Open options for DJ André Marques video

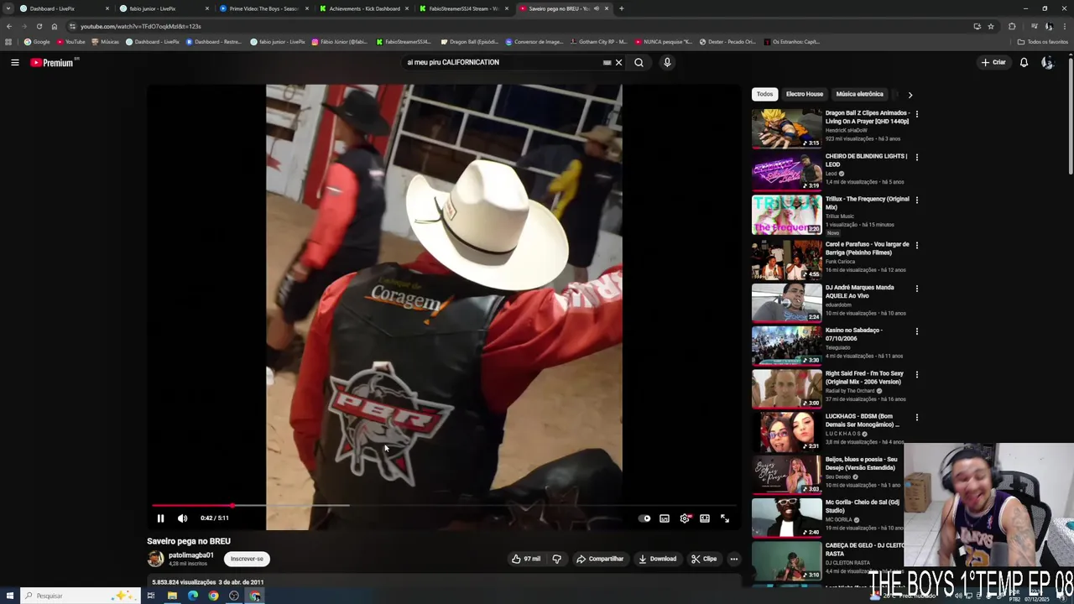pyautogui.click(x=916, y=288)
